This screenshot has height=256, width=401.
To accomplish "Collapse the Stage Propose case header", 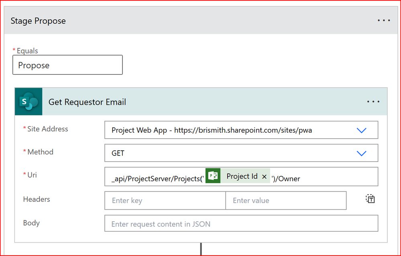I will click(201, 20).
